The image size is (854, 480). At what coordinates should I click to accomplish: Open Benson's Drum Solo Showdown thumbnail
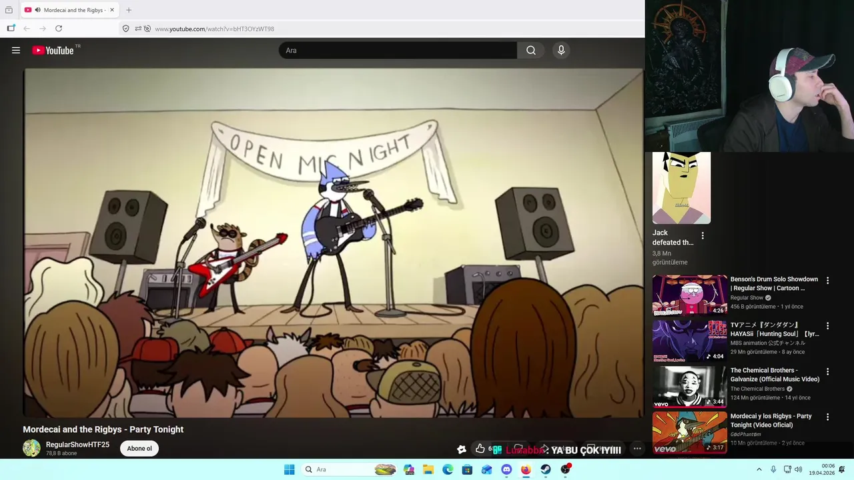tap(690, 295)
